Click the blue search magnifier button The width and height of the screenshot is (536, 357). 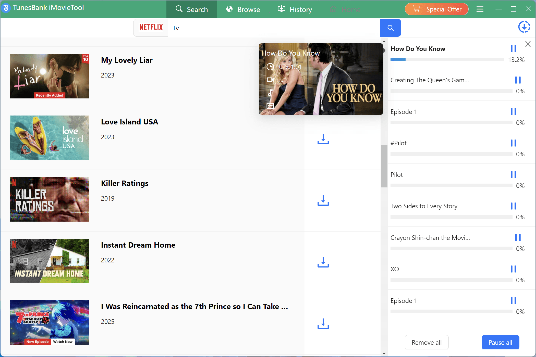[x=391, y=28]
